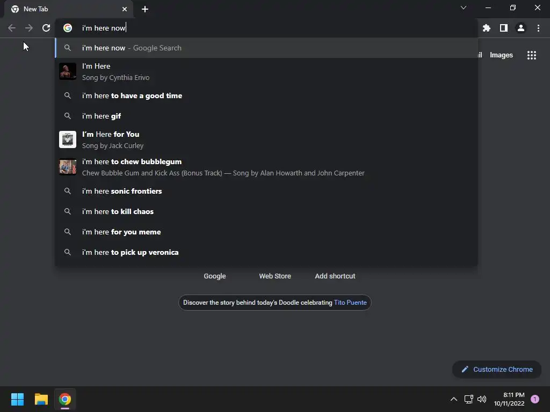Show hidden system tray icons
This screenshot has width=550, height=412.
coord(454,399)
